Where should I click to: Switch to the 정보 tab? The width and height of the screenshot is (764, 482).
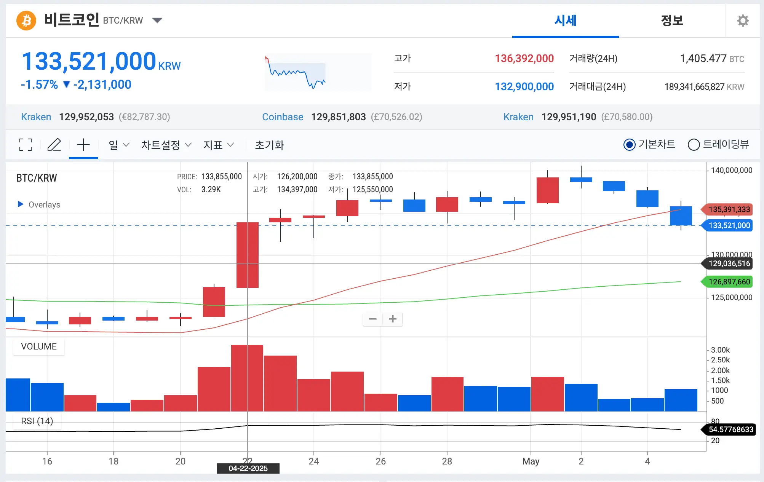(672, 21)
